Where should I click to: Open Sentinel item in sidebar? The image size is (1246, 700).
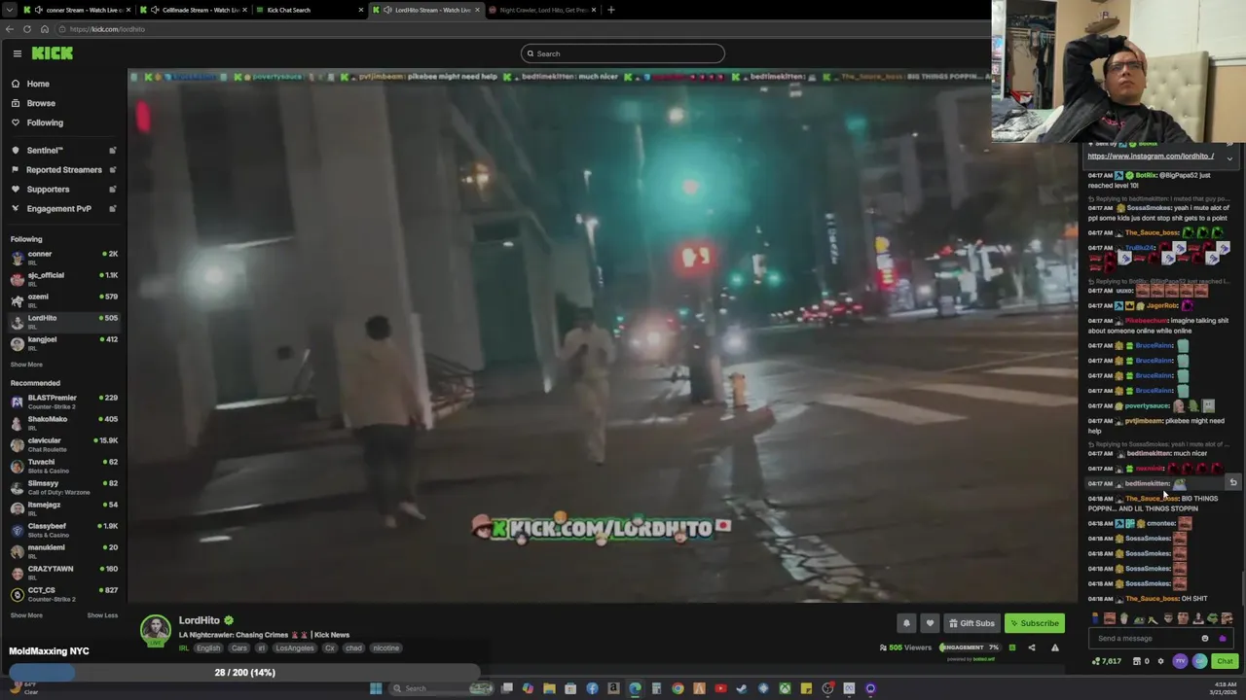click(x=45, y=150)
